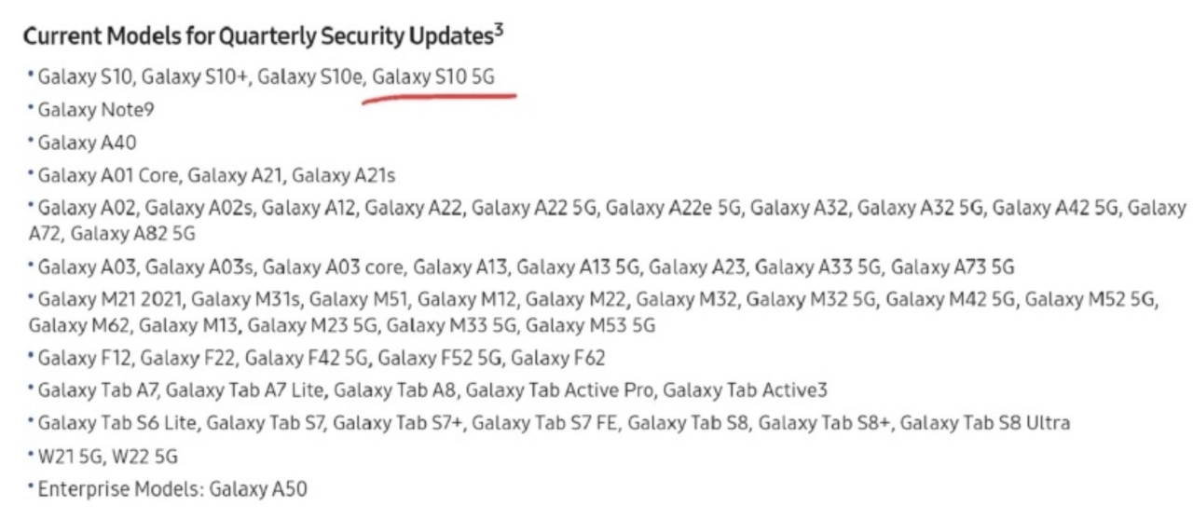The height and width of the screenshot is (520, 1193).
Task: Click the underlined Galaxy S10 5G text
Action: pyautogui.click(x=433, y=78)
